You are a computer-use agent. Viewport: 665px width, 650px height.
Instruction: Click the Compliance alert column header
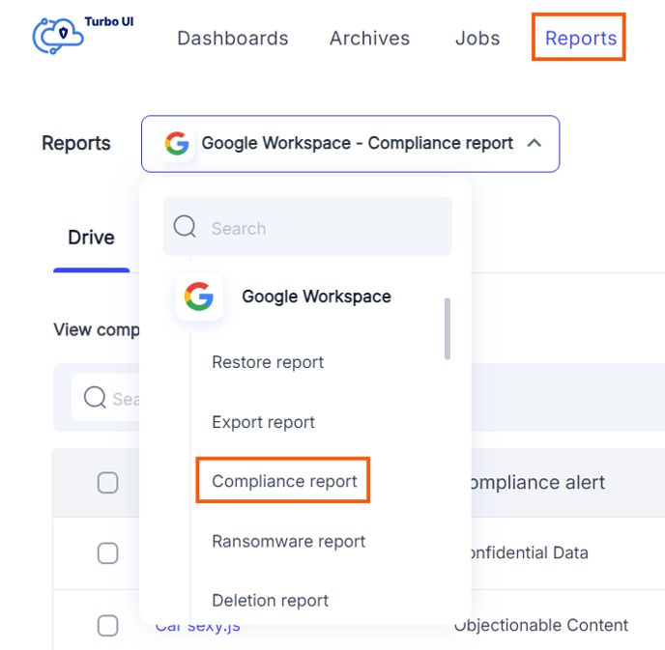point(537,483)
